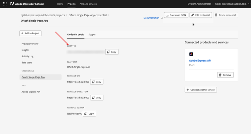Click the plus icon on Add to Project
The image size is (251, 134).
(22, 33)
